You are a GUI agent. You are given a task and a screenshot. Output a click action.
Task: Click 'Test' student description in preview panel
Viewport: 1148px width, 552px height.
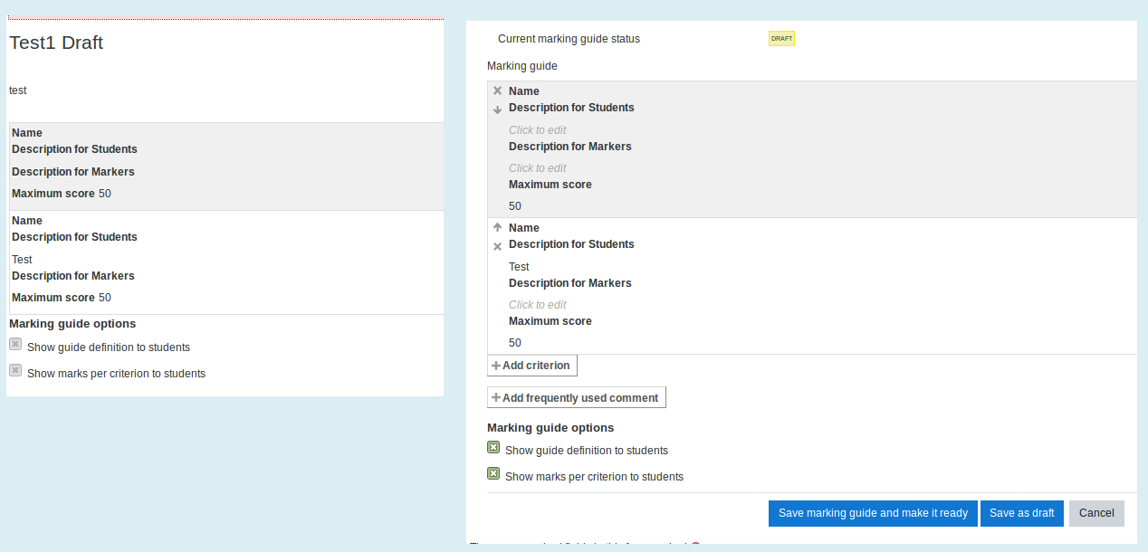[x=22, y=260]
